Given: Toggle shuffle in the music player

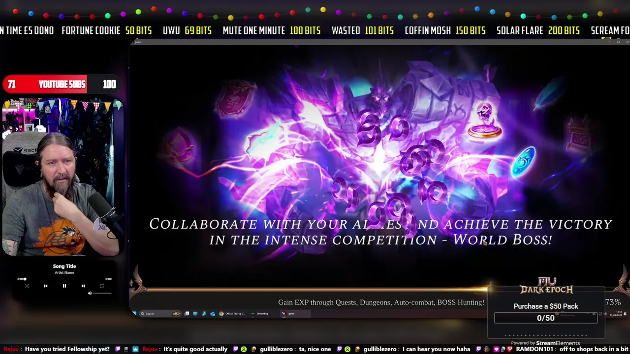Looking at the screenshot, I should point(27,286).
